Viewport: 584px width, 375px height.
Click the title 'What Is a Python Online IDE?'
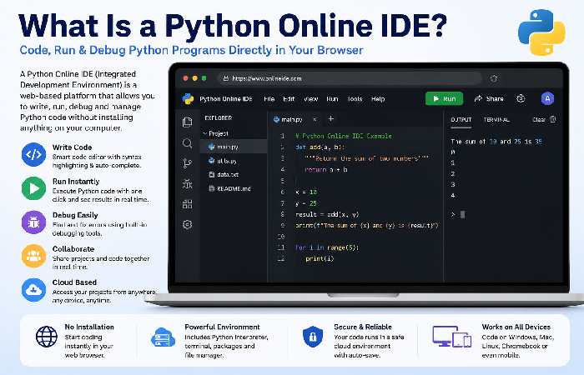tap(233, 25)
